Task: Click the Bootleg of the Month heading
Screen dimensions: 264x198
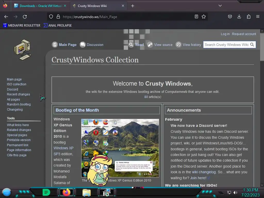Action: coord(77,110)
